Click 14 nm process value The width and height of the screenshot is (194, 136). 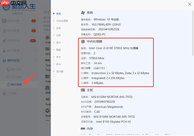pos(98,63)
